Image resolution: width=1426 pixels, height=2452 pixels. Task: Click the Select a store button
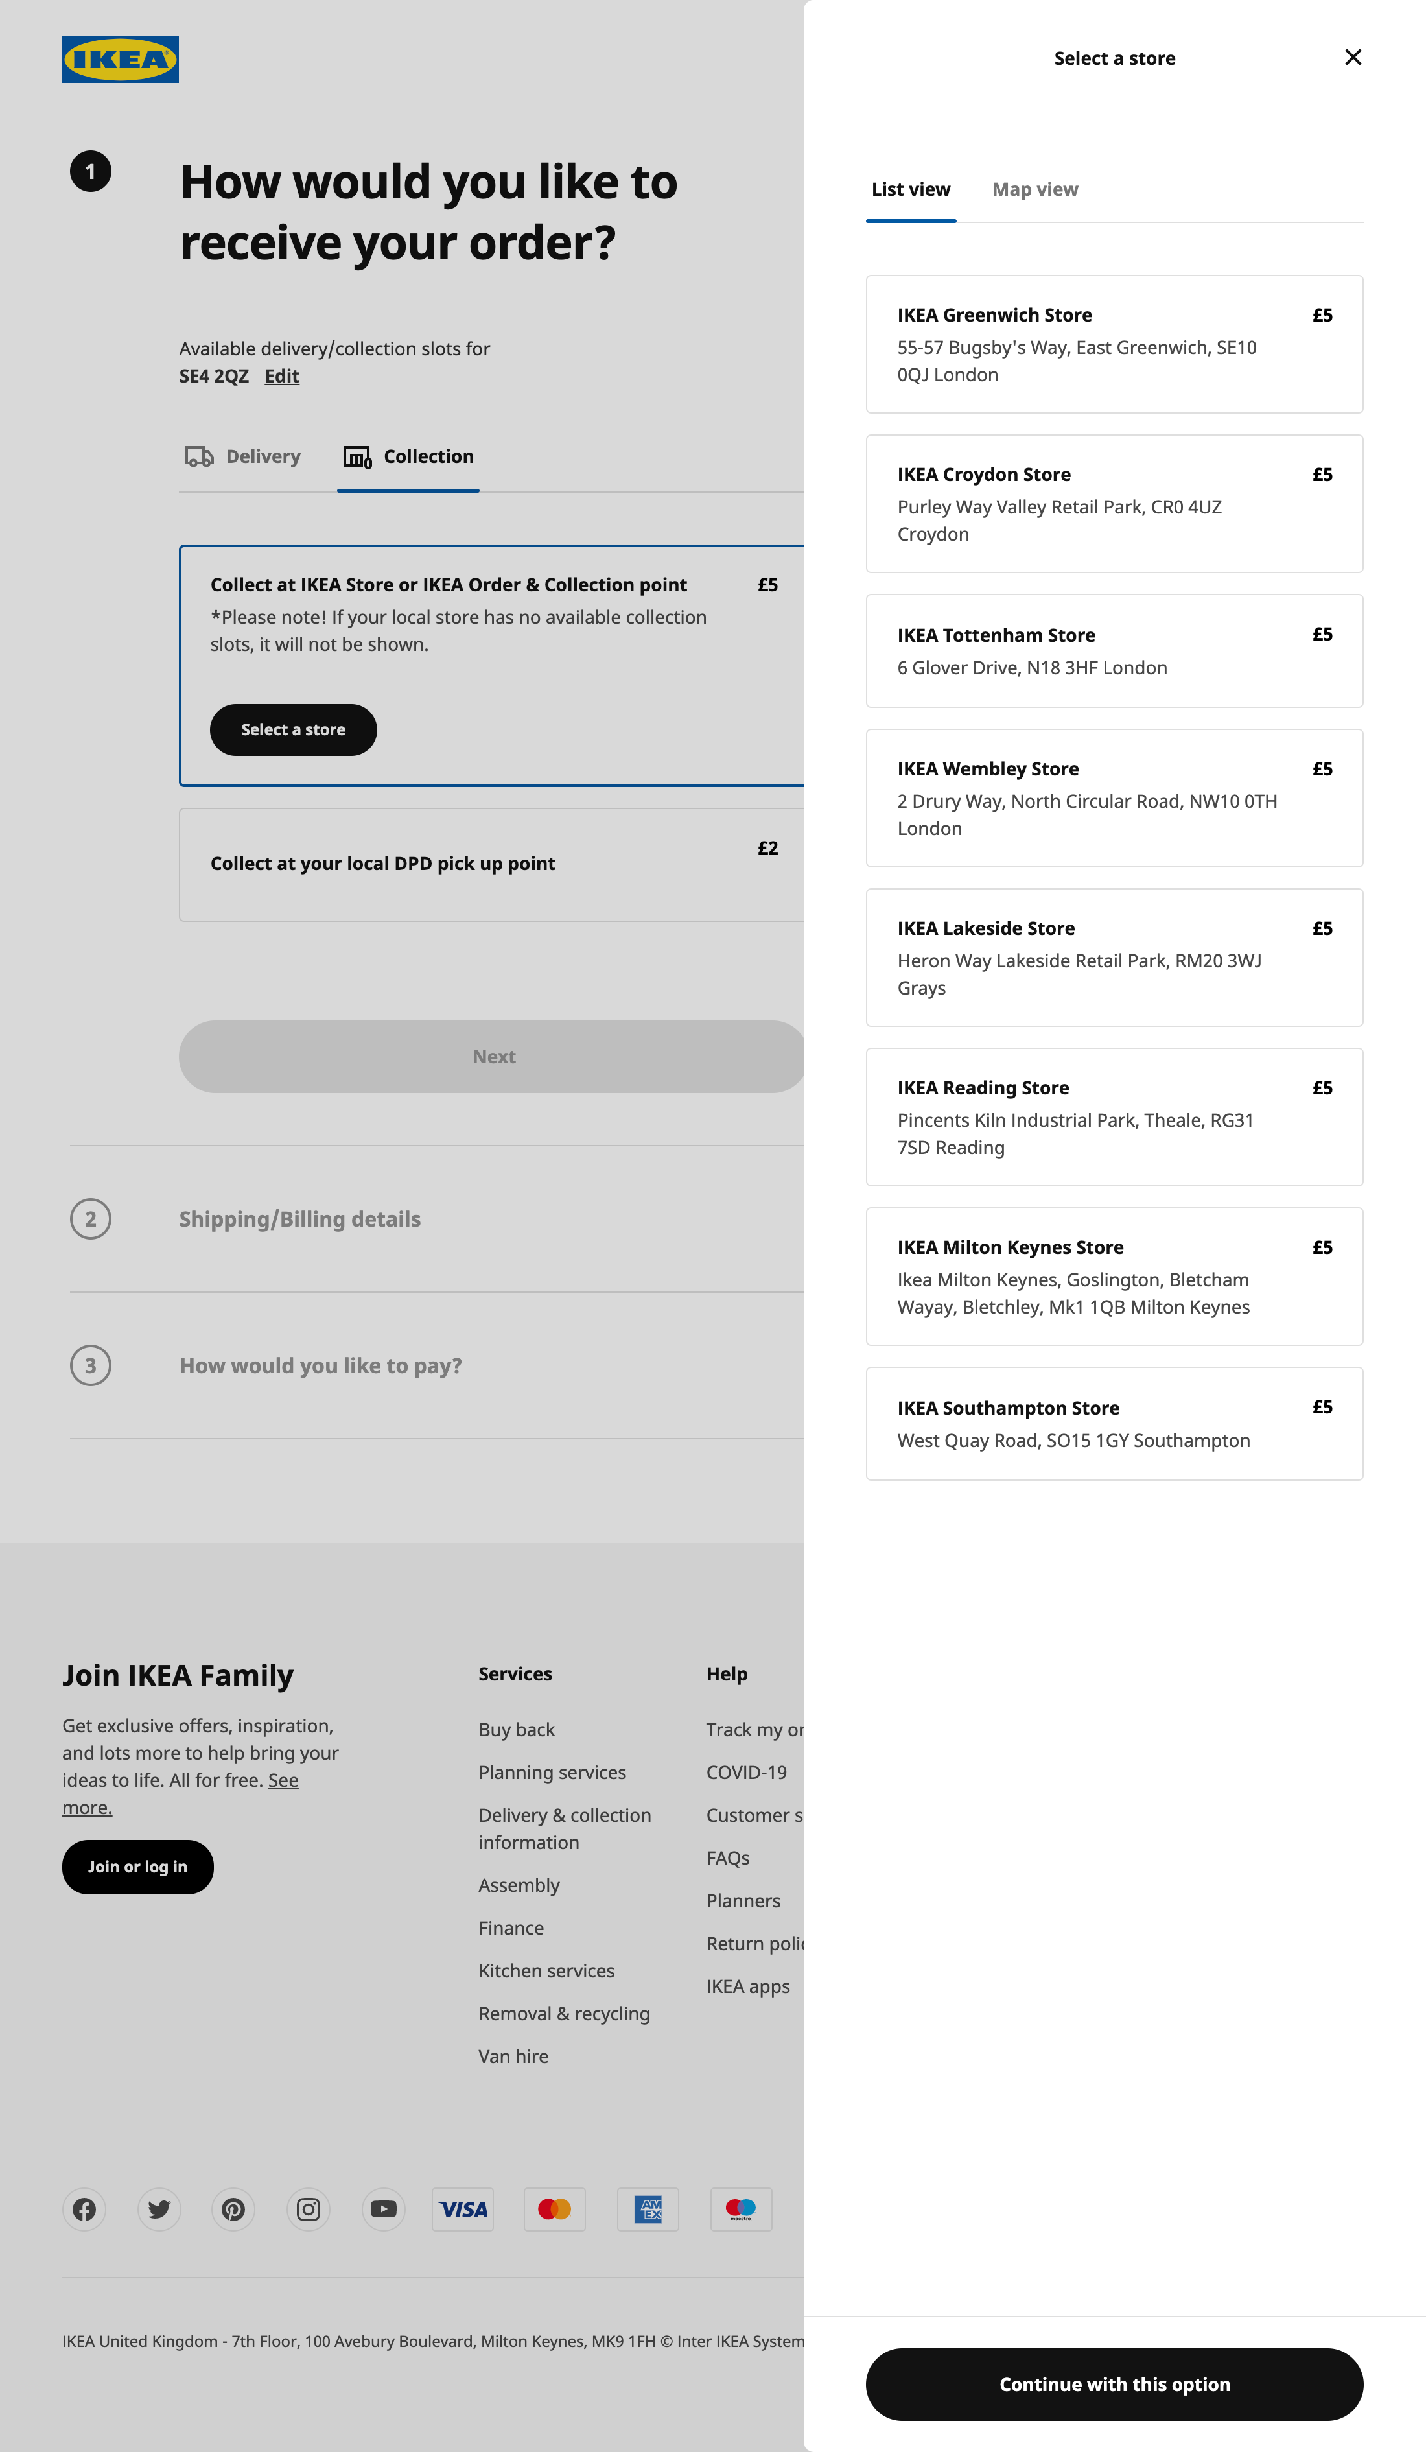pyautogui.click(x=293, y=730)
